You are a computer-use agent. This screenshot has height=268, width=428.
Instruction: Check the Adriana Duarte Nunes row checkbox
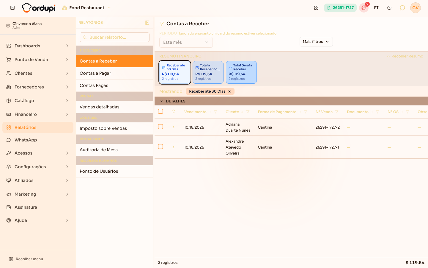pyautogui.click(x=160, y=127)
